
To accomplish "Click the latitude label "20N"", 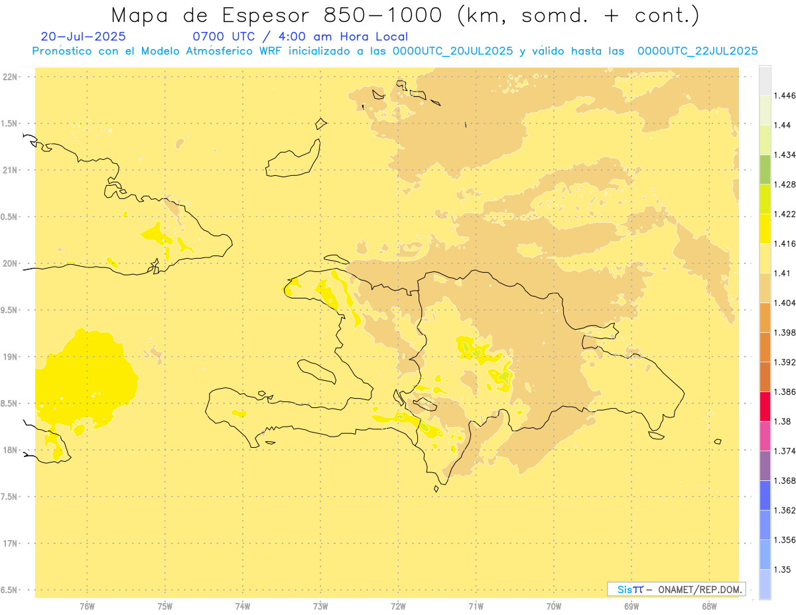I will [11, 263].
